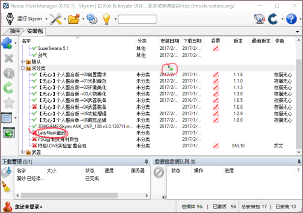Open the settings gears icon
Screen dimensions: 303x213
pos(92,19)
